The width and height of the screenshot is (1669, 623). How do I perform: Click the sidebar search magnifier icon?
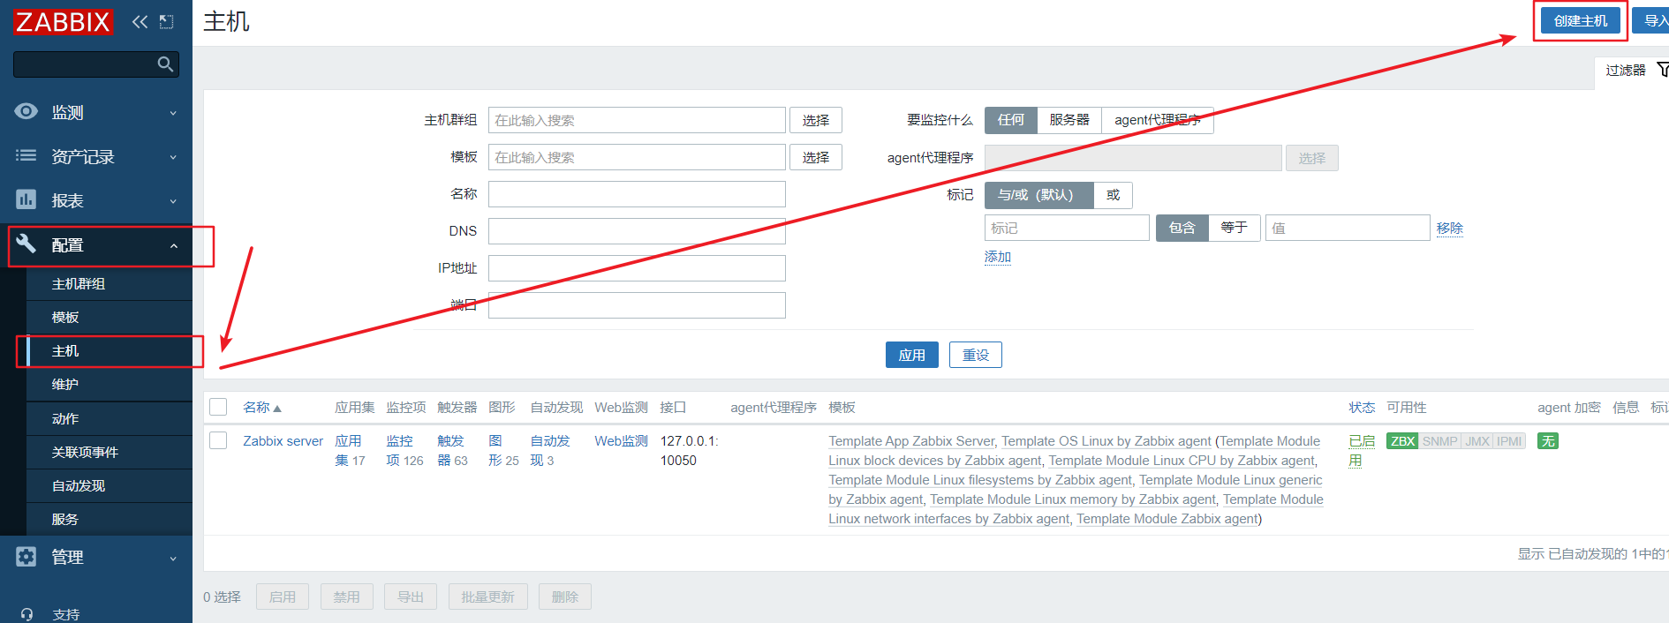point(165,64)
